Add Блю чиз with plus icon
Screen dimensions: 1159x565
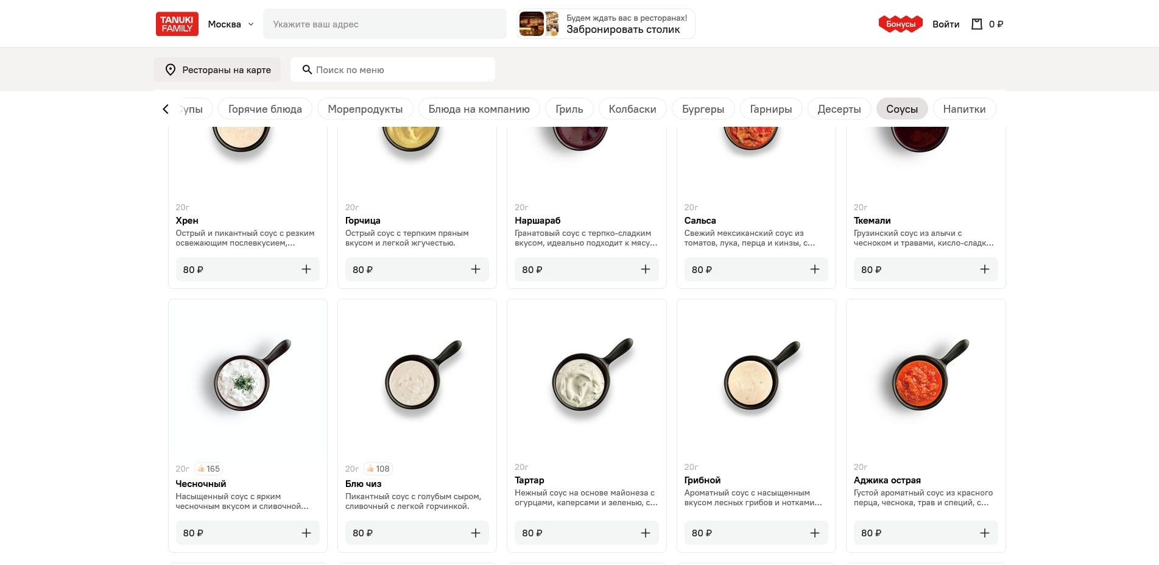pos(476,533)
